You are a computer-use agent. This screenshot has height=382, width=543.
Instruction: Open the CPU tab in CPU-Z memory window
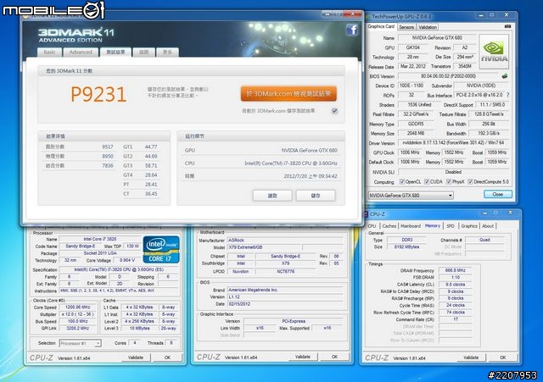[x=372, y=226]
